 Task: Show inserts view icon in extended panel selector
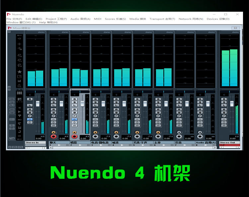tap(20, 39)
